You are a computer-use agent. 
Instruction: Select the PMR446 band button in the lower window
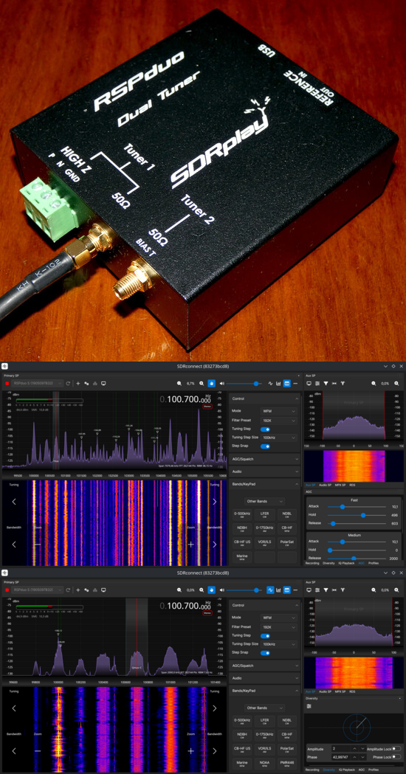[x=287, y=764]
